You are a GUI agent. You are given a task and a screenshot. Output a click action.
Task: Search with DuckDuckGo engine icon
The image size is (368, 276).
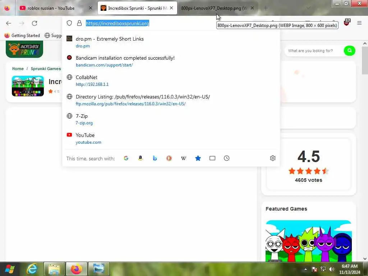[169, 158]
